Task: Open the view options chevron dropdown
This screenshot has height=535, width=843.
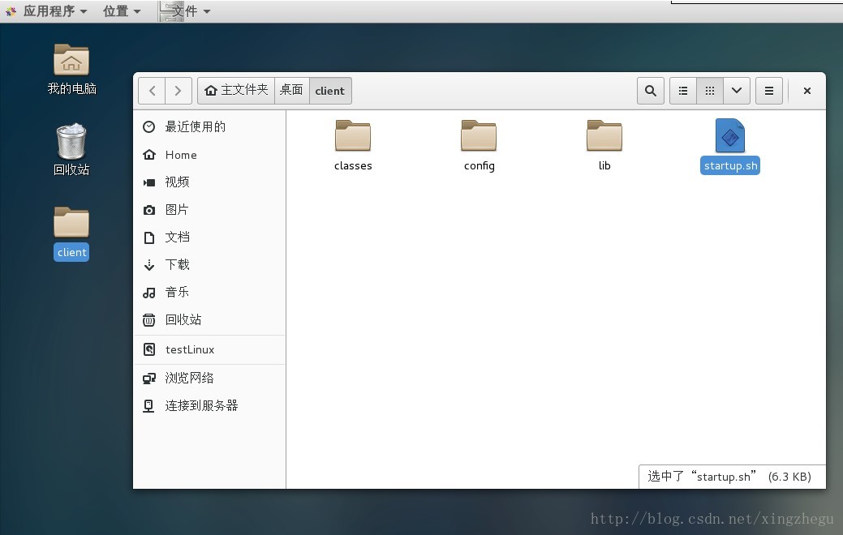Action: coord(736,91)
